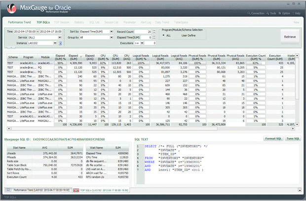Screen dimensions: 306x201
Task: Click the New link at top right
Action: click(296, 22)
